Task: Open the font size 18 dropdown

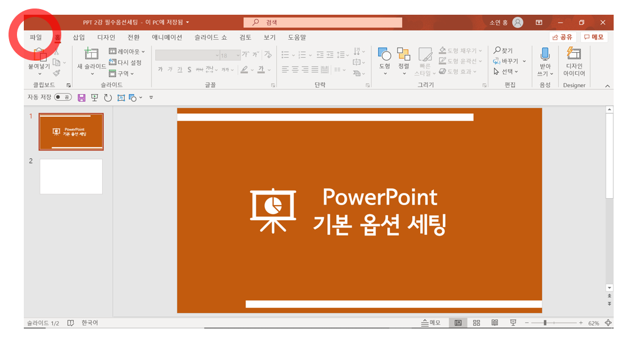Action: [x=230, y=55]
